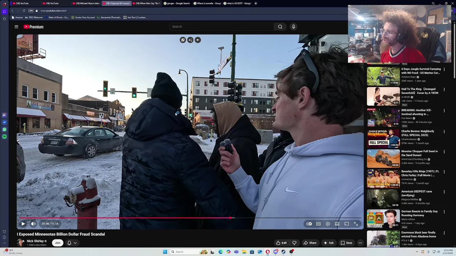
Task: Open Monster Chopper Full Send video title
Action: pos(419,153)
